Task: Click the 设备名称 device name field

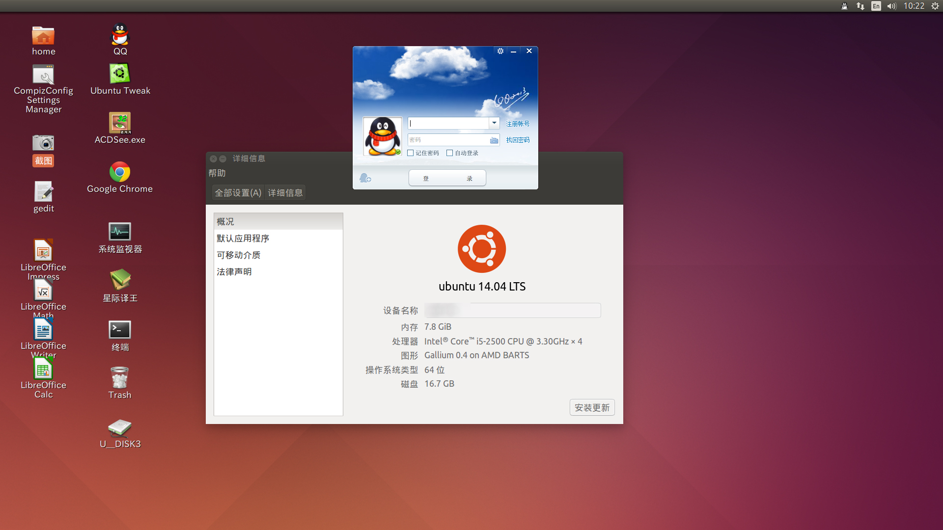Action: pyautogui.click(x=512, y=310)
